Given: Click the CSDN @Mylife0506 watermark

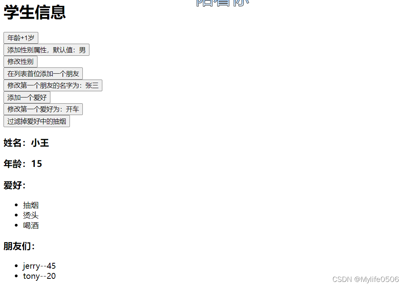Looking at the screenshot, I should point(366,279).
